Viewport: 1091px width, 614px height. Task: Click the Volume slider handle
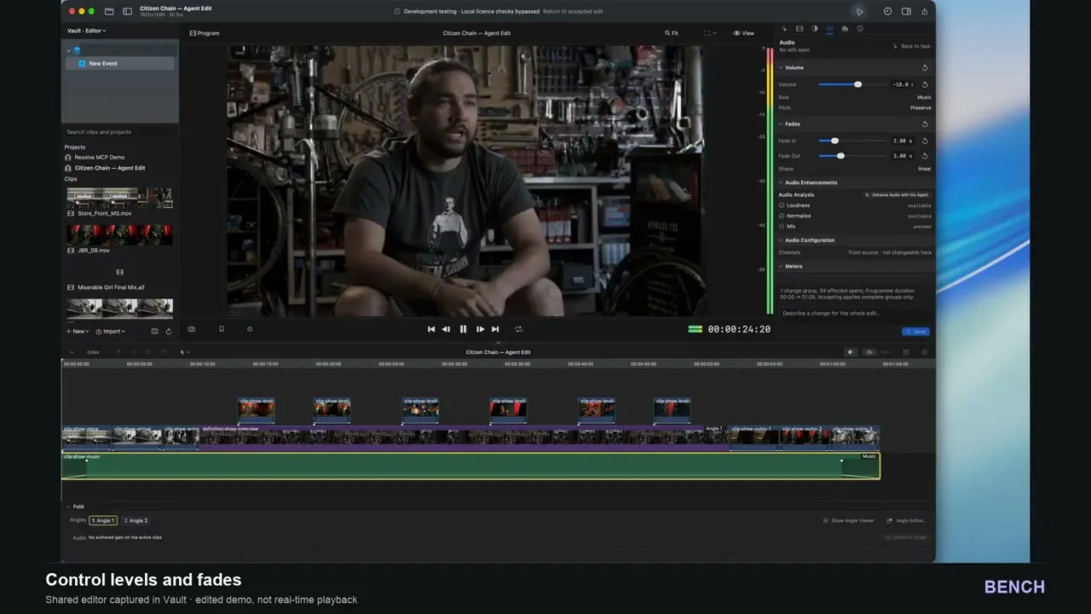(x=857, y=84)
